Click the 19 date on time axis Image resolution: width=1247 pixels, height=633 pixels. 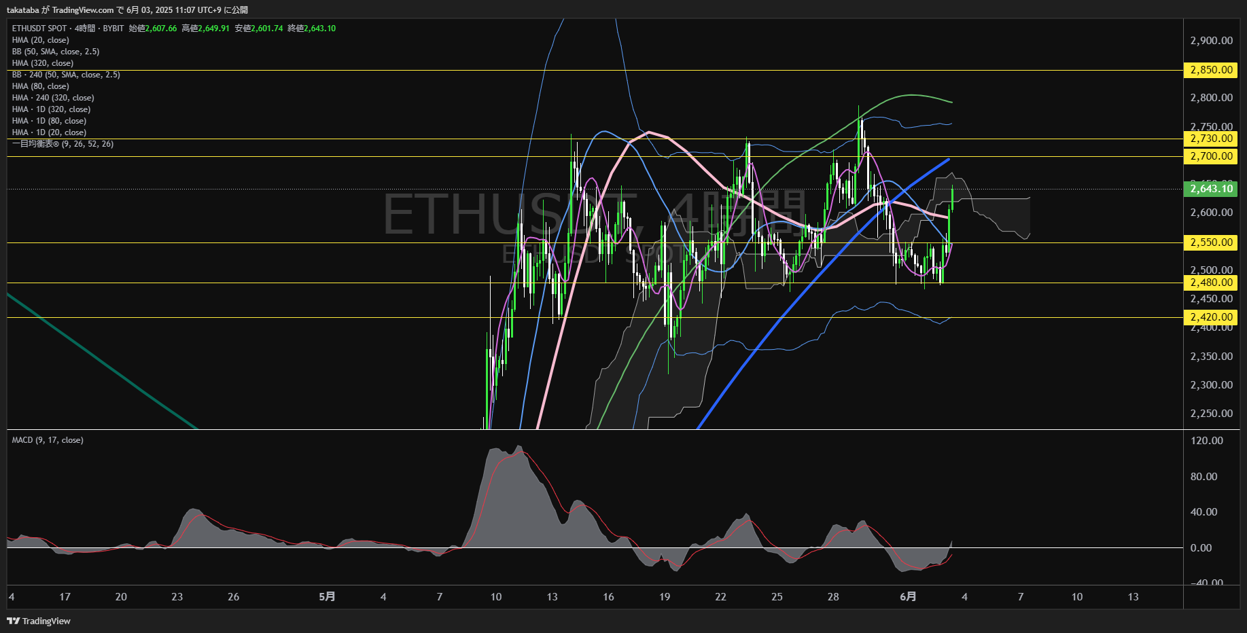665,597
